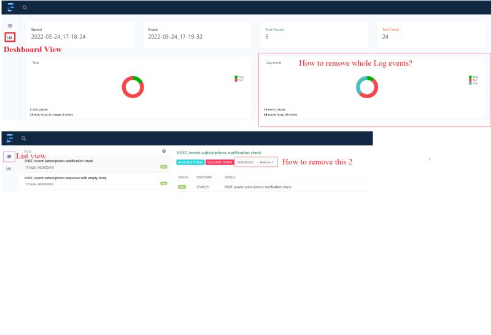The width and height of the screenshot is (491, 335).
Task: Click the '17:18:28 / 00:00:00:003' row subtitle
Action: (x=39, y=184)
